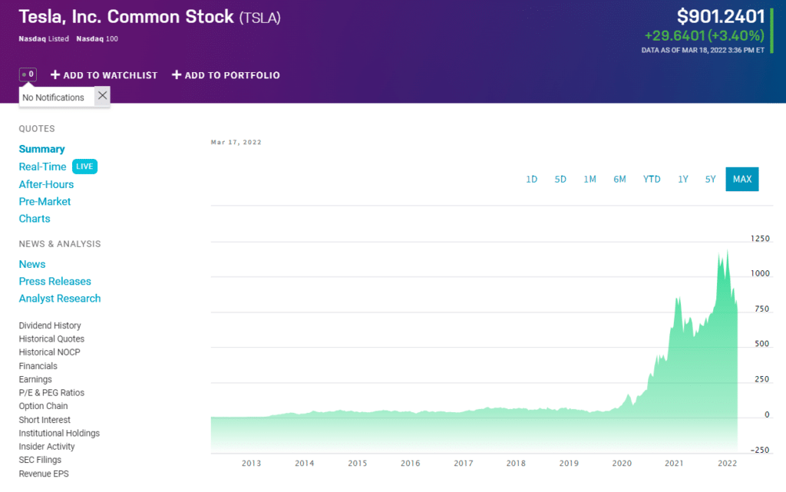Viewport: 786px width, 492px height.
Task: Click Add to Portfolio
Action: click(x=226, y=75)
